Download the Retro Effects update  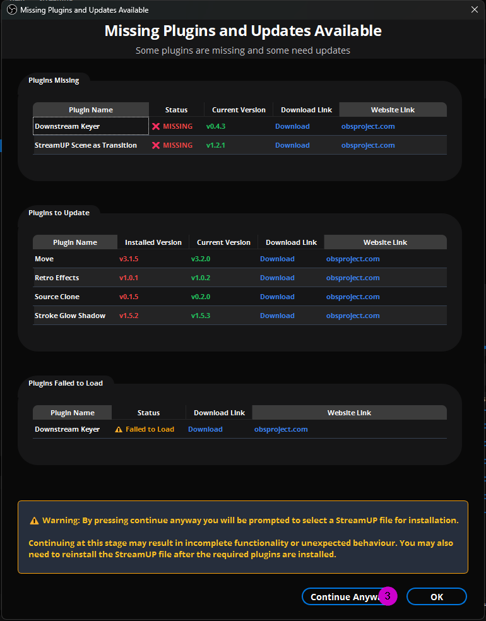click(277, 278)
